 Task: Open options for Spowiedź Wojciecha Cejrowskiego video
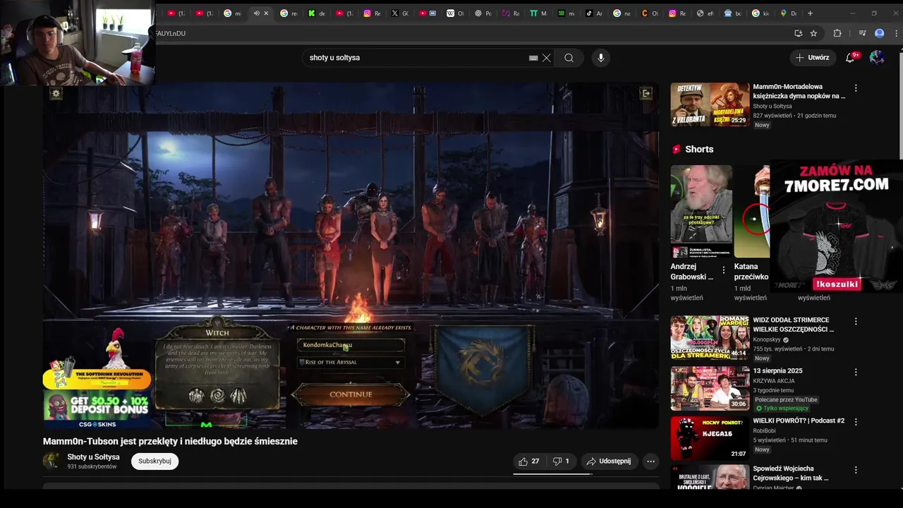coord(856,470)
